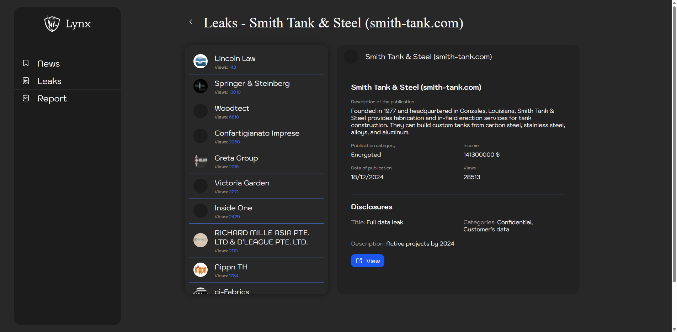Select the partially visible ci-Fabrics entry
Screen dimensions: 677x332
coord(232,291)
